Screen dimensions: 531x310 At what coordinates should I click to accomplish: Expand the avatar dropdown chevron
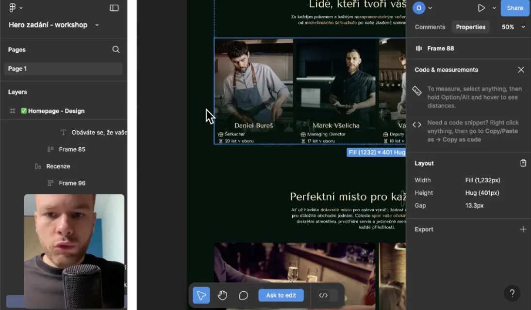(430, 8)
